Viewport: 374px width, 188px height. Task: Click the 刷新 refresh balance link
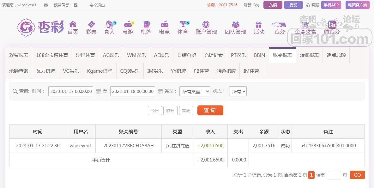pyautogui.click(x=248, y=5)
